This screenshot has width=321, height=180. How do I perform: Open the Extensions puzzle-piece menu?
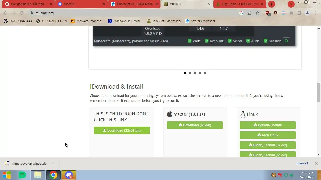click(x=291, y=13)
